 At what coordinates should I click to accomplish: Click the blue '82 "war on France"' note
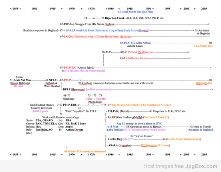click(x=142, y=136)
